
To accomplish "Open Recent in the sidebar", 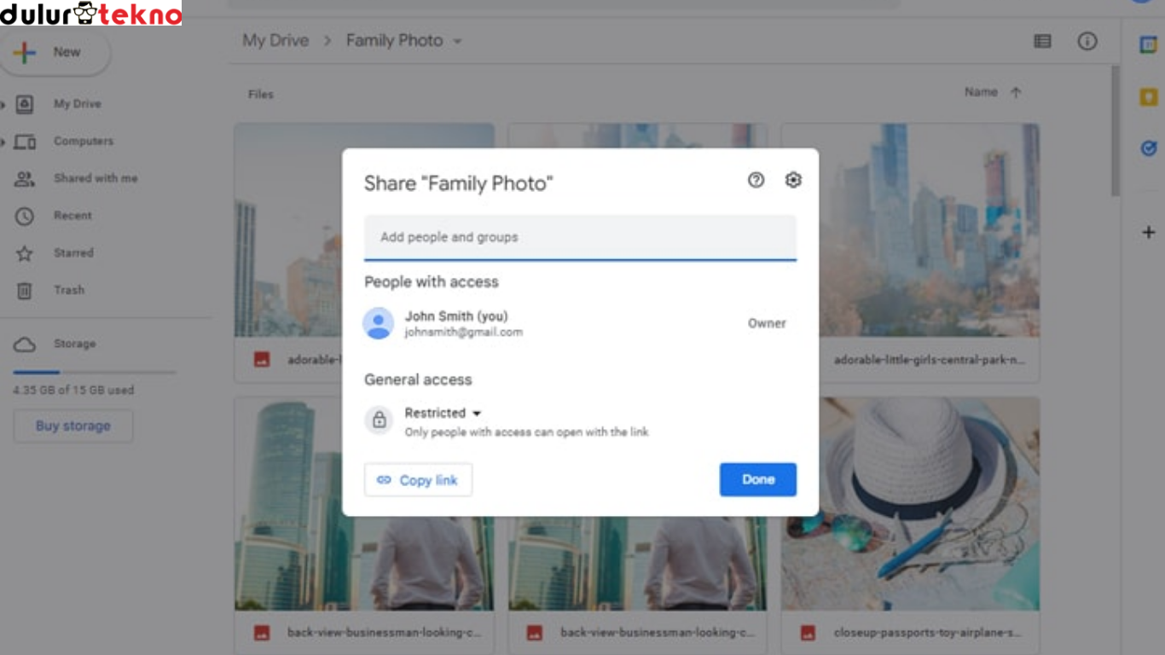I will (72, 216).
